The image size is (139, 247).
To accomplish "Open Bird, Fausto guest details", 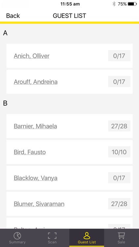I will pos(30,152).
